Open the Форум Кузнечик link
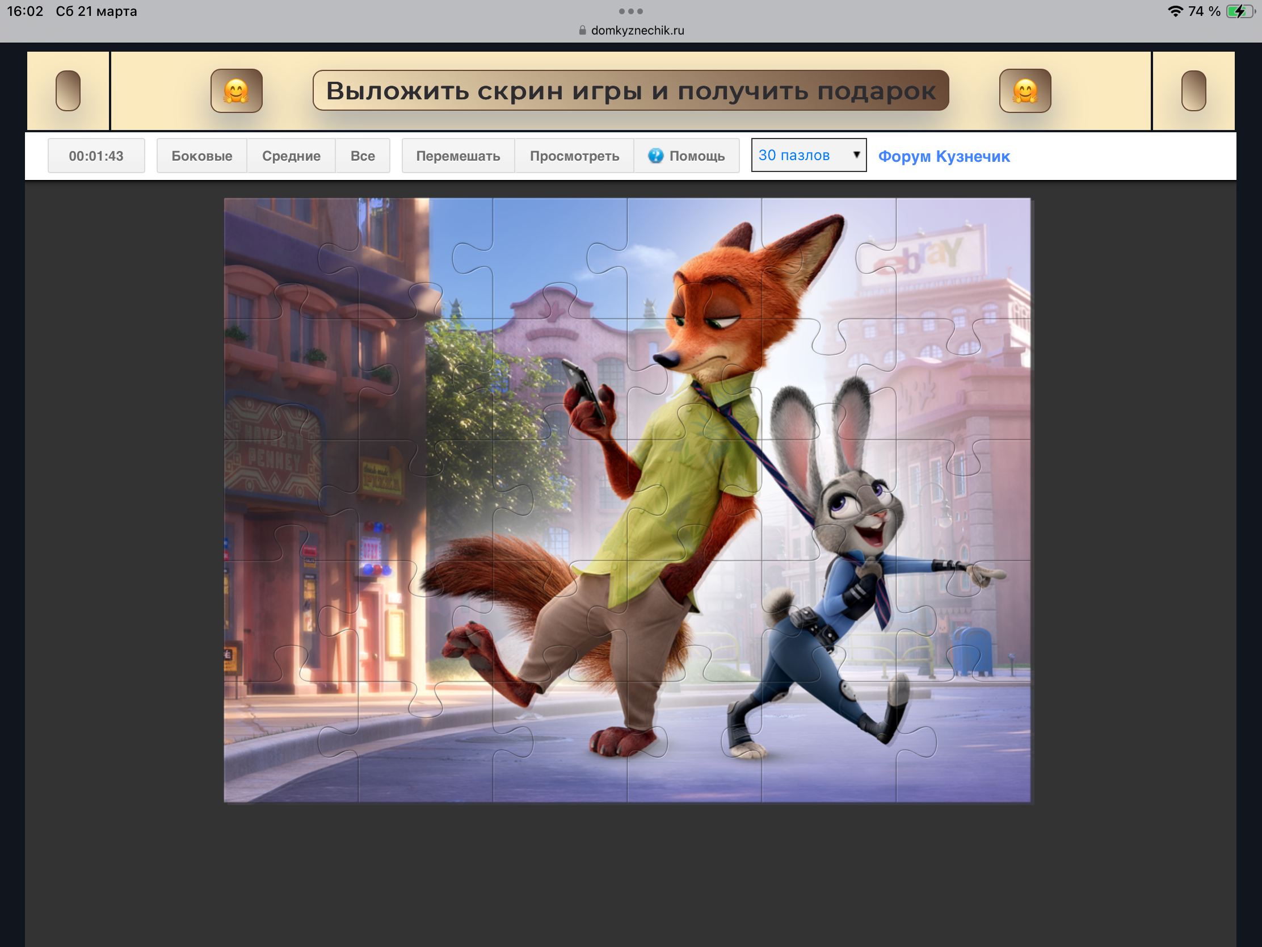1262x947 pixels. click(944, 156)
